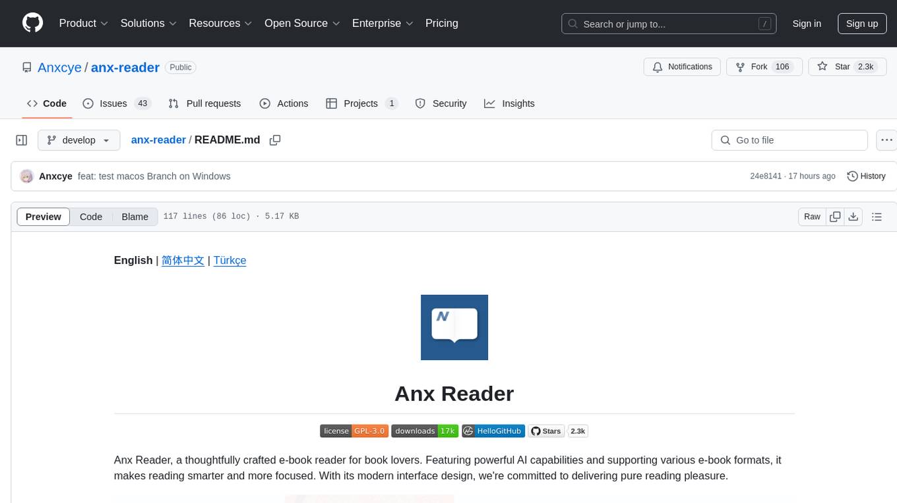Open commit message test macos Branch
This screenshot has width=897, height=503.
coord(154,176)
